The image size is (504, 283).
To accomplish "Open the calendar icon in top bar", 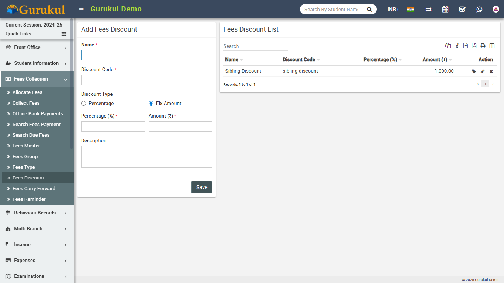I will pos(445,10).
